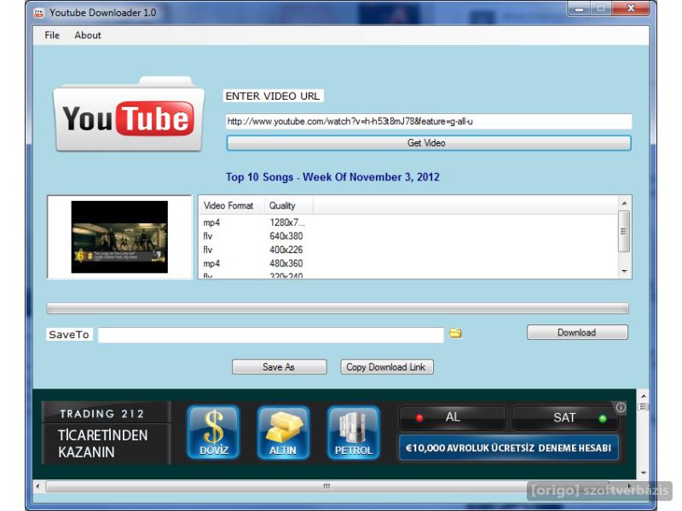This screenshot has height=511, width=682.
Task: Click the video URL input field
Action: click(429, 121)
